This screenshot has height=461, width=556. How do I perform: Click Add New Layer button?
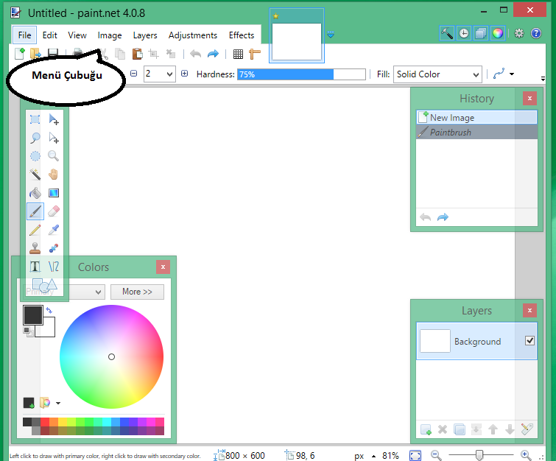(x=426, y=429)
